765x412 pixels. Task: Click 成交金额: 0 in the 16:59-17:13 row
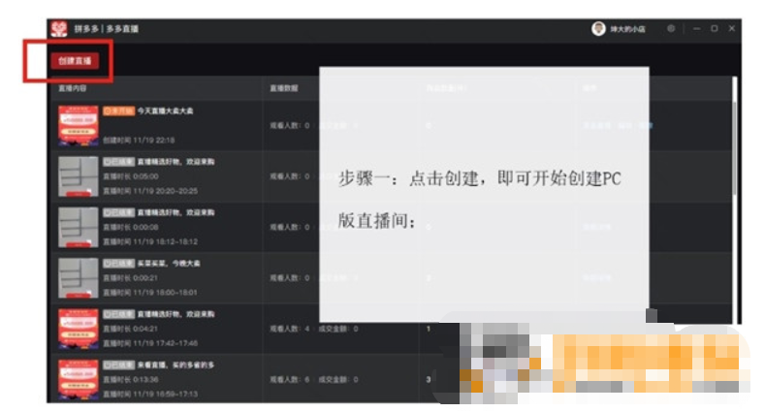pyautogui.click(x=338, y=379)
